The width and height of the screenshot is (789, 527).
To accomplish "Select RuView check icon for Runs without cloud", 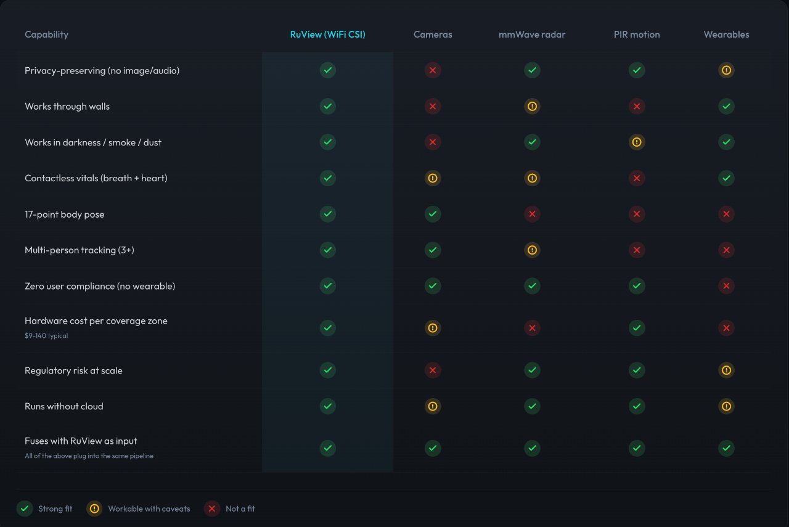I will 328,406.
